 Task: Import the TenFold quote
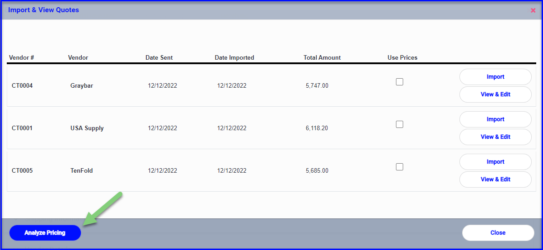pos(496,162)
